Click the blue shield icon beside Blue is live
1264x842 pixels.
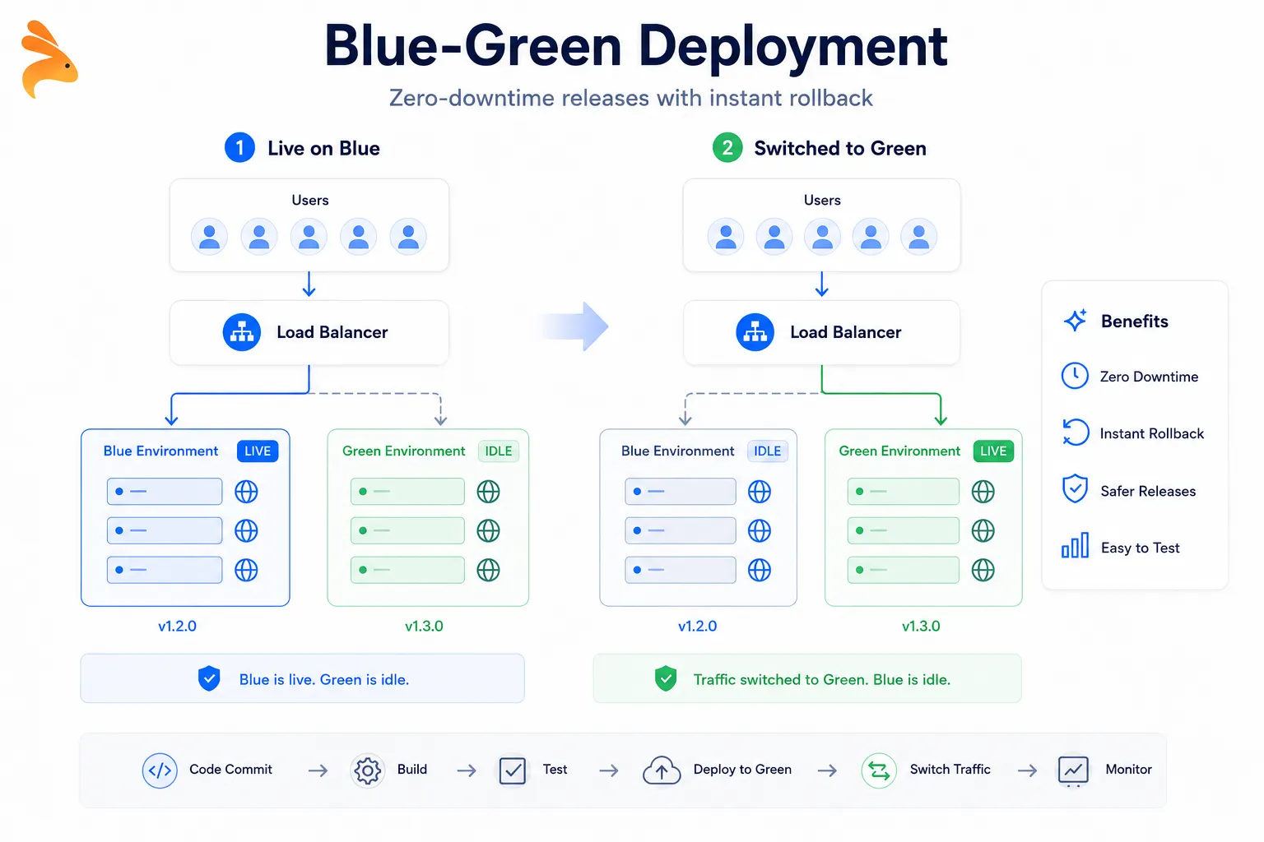210,678
